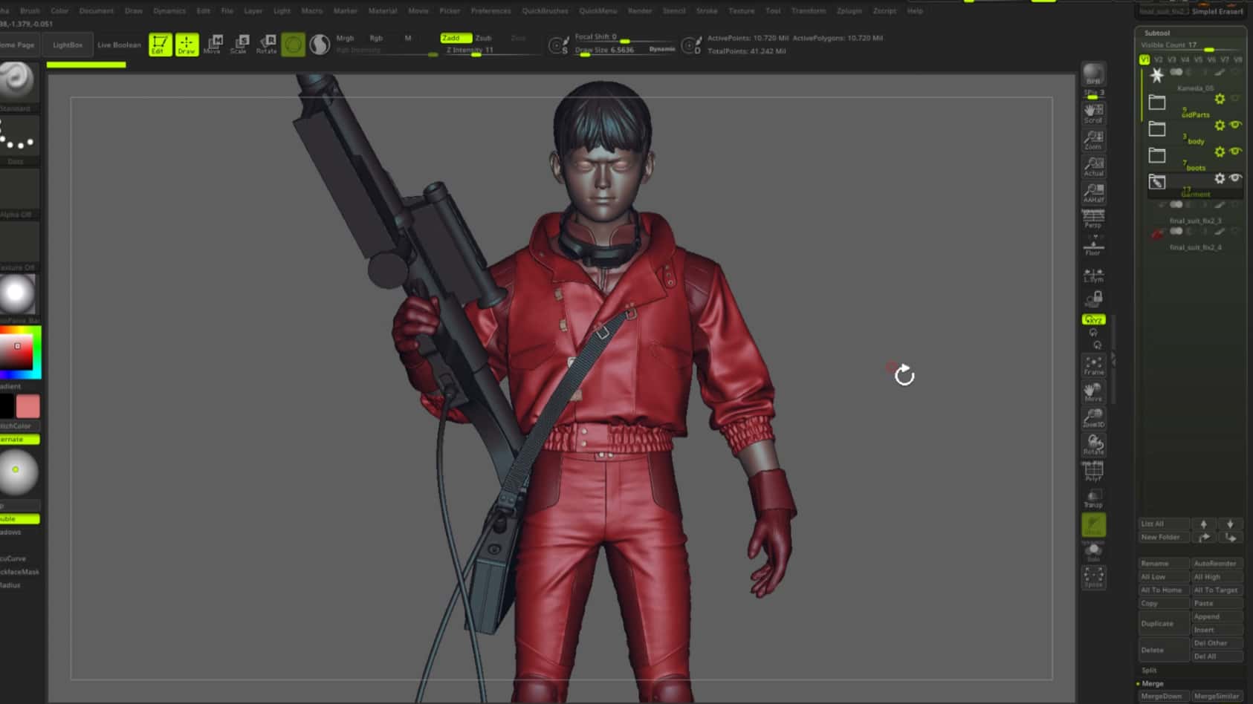1253x704 pixels.
Task: Click the Zoom canvas icon
Action: (1093, 140)
